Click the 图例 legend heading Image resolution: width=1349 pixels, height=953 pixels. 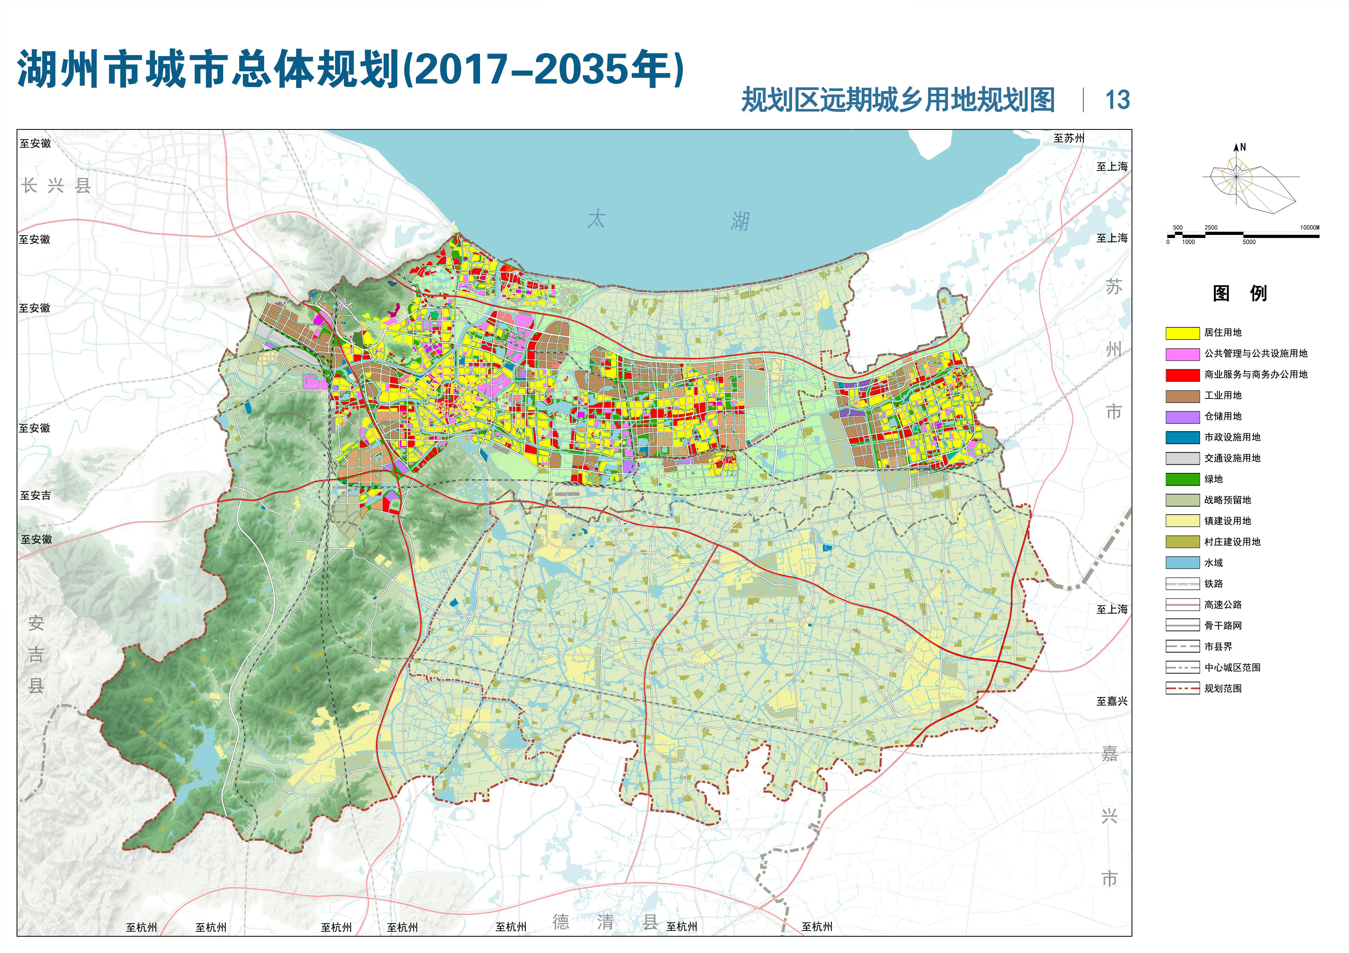pos(1240,294)
